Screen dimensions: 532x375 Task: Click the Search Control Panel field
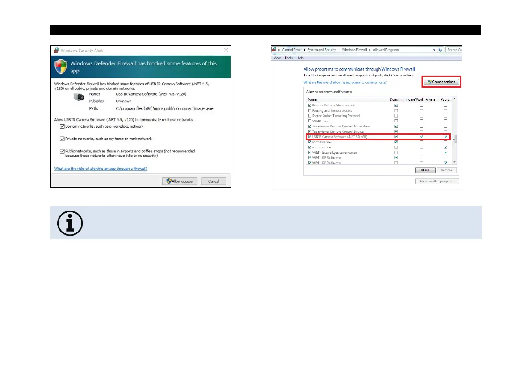[x=454, y=50]
